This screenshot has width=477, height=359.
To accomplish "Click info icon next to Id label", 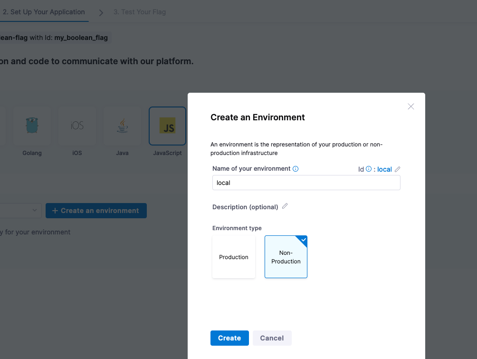I will tap(369, 169).
